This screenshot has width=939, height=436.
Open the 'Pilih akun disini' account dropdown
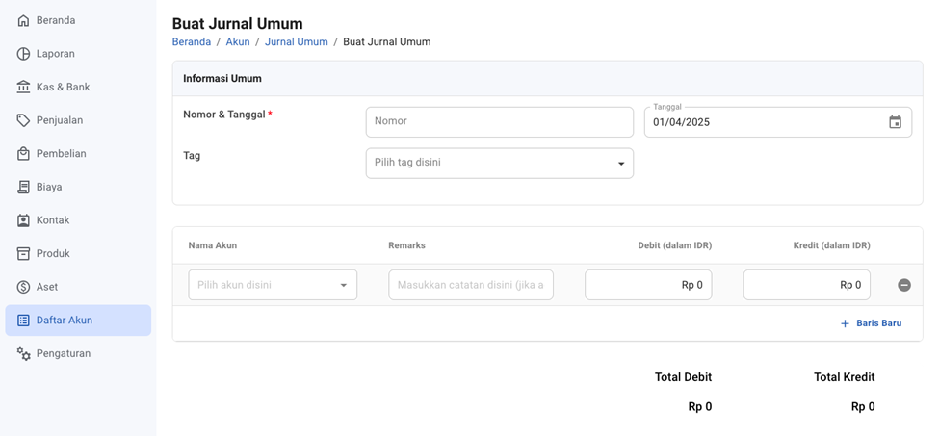click(273, 285)
